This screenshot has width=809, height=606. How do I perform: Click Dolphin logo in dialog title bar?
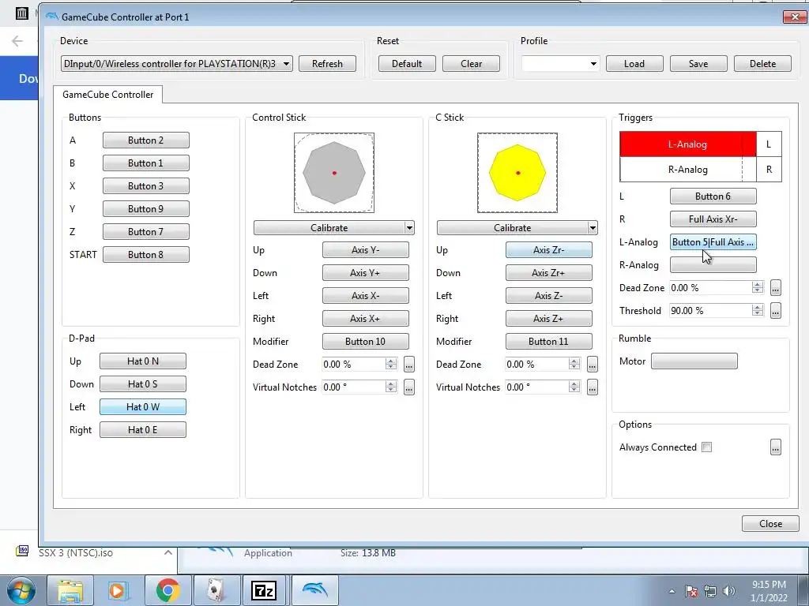tap(51, 17)
